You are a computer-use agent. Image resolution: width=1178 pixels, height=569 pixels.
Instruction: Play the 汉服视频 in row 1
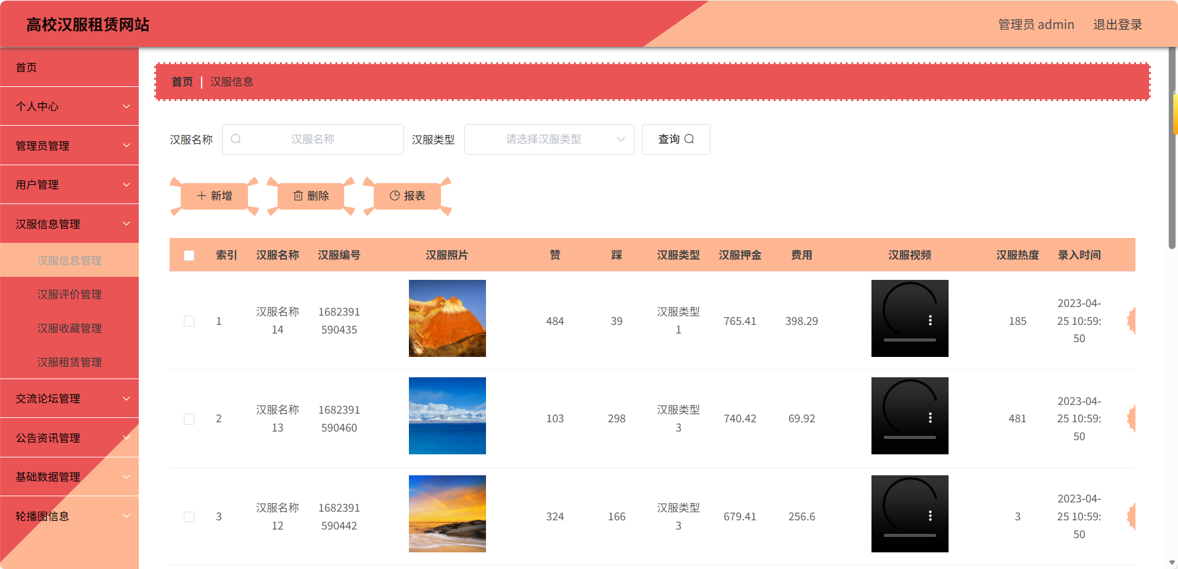click(x=910, y=318)
